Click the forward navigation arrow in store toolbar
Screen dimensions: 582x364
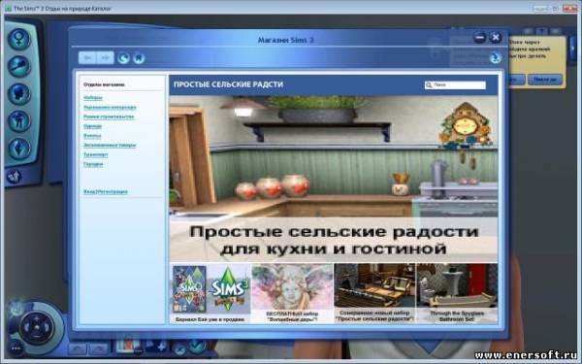click(x=105, y=58)
